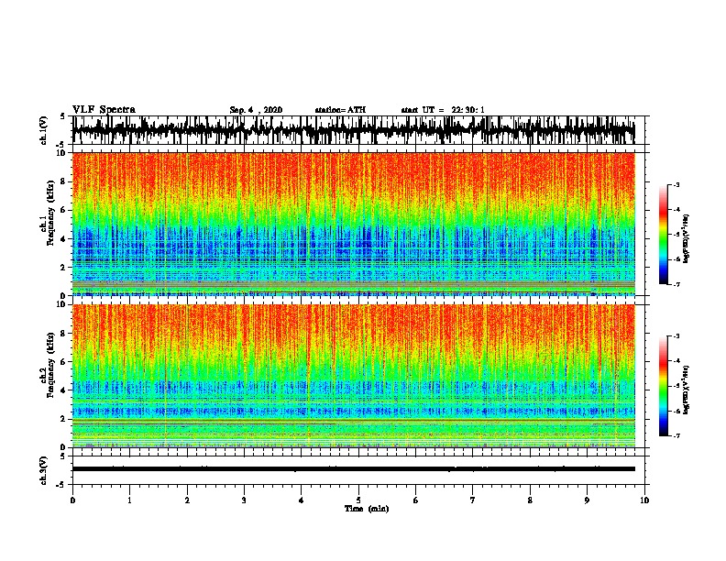
Task: Click the ch.1 PSD color scale bar
Action: click(x=664, y=235)
